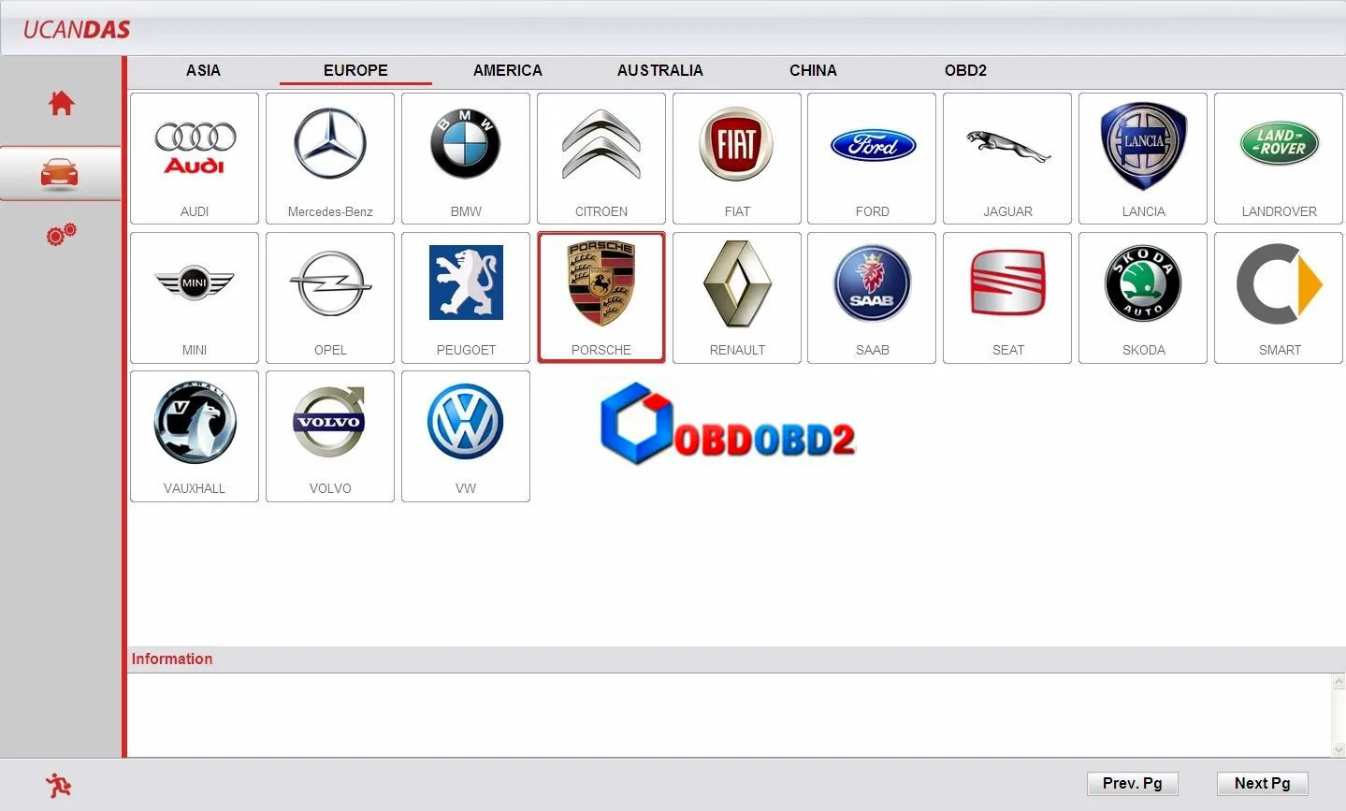This screenshot has width=1346, height=811.
Task: Select the Seat logo tile
Action: 1007,297
